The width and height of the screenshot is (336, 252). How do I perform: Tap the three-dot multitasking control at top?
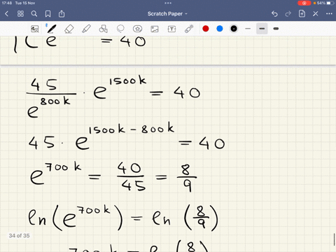tap(168, 3)
